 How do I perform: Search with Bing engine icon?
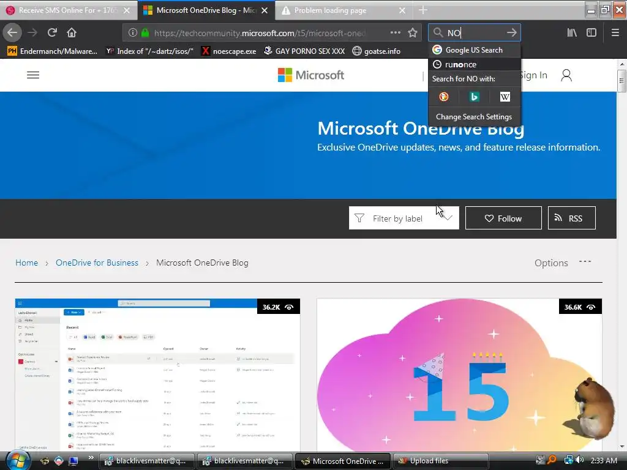[475, 97]
